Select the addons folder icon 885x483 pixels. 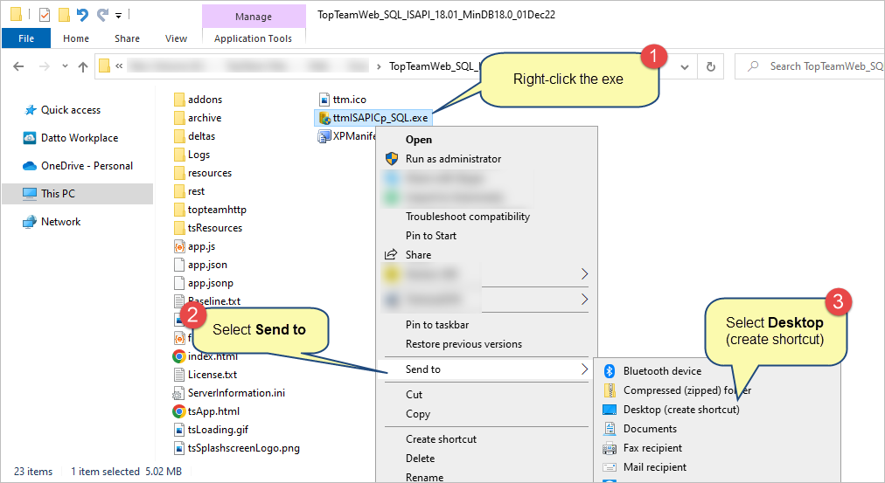pyautogui.click(x=179, y=100)
